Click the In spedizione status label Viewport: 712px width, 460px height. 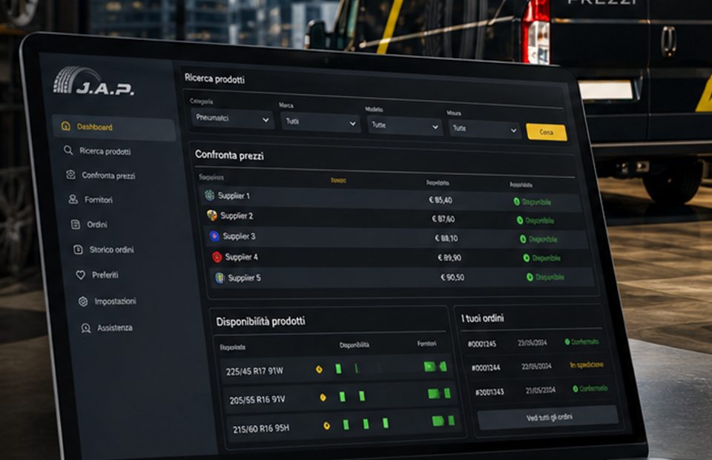click(x=587, y=364)
